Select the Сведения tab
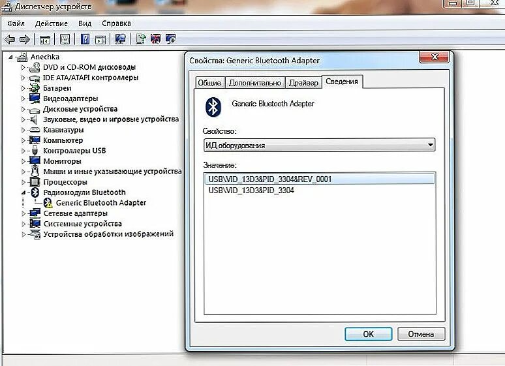The width and height of the screenshot is (505, 366). point(342,82)
